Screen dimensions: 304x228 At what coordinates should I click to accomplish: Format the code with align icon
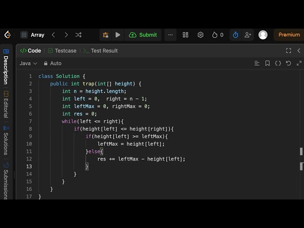(x=257, y=63)
